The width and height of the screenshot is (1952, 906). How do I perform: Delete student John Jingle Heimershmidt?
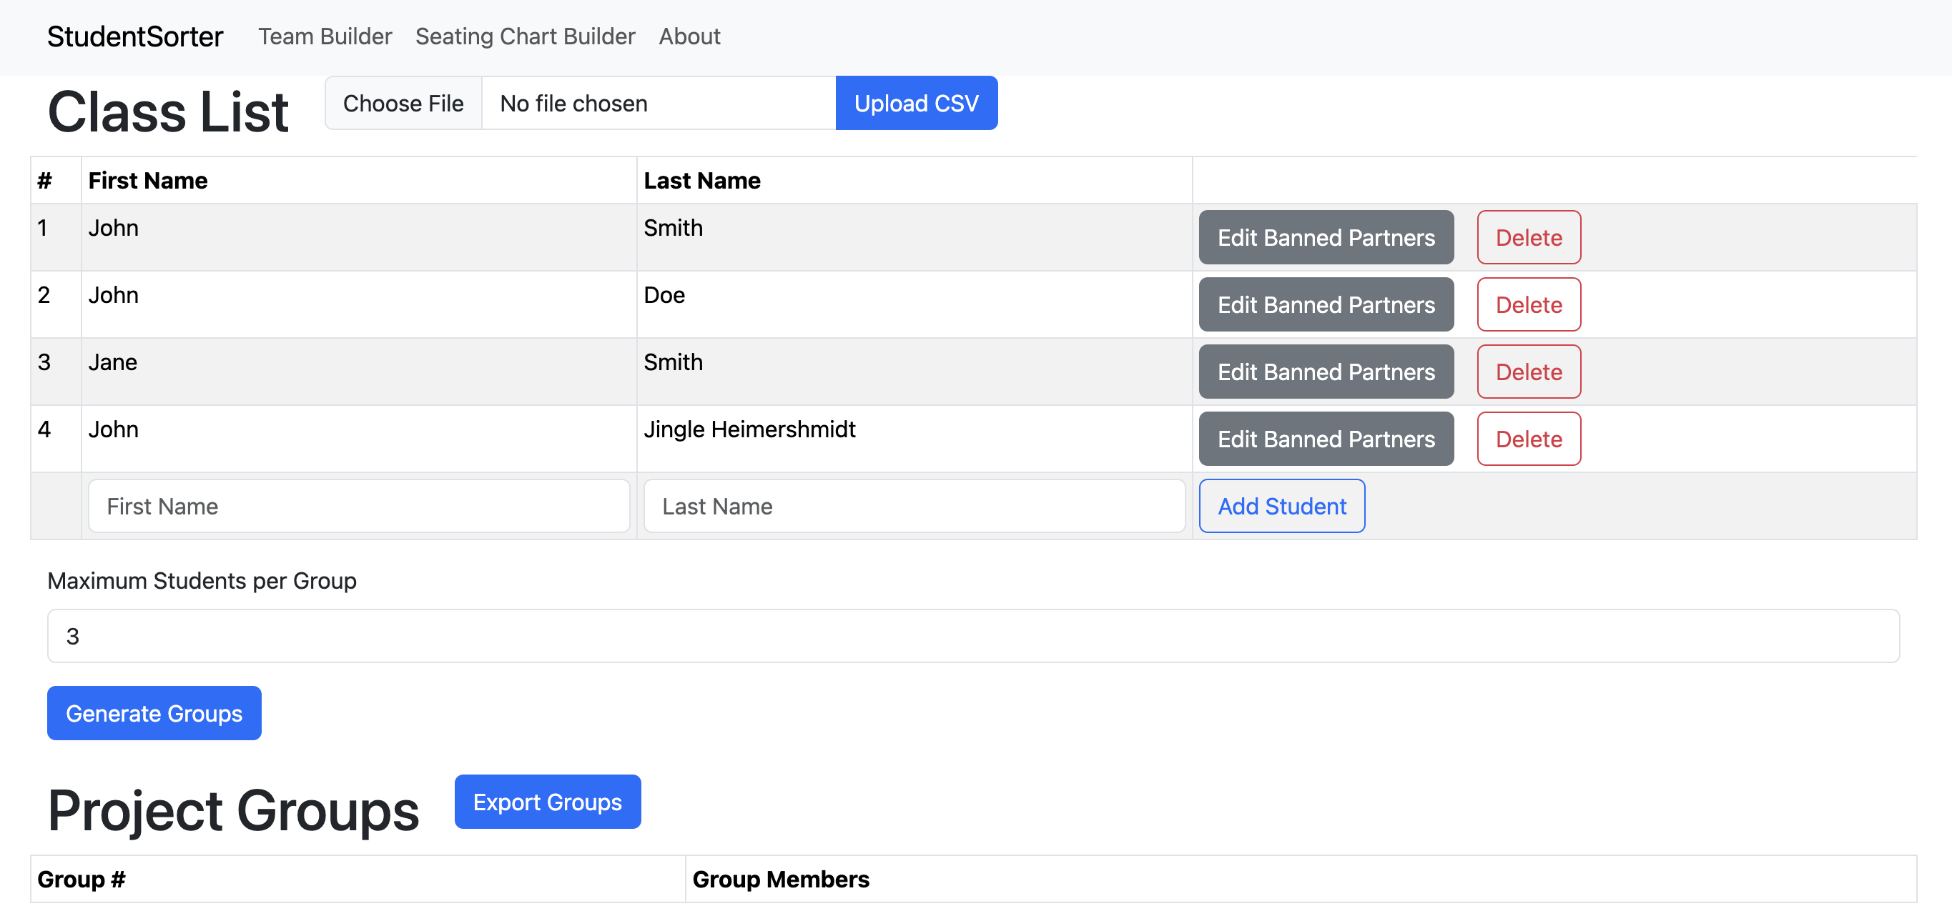click(1528, 439)
